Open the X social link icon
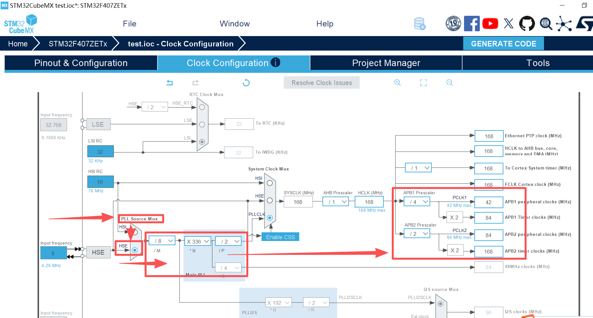Image resolution: width=593 pixels, height=318 pixels. [x=509, y=24]
